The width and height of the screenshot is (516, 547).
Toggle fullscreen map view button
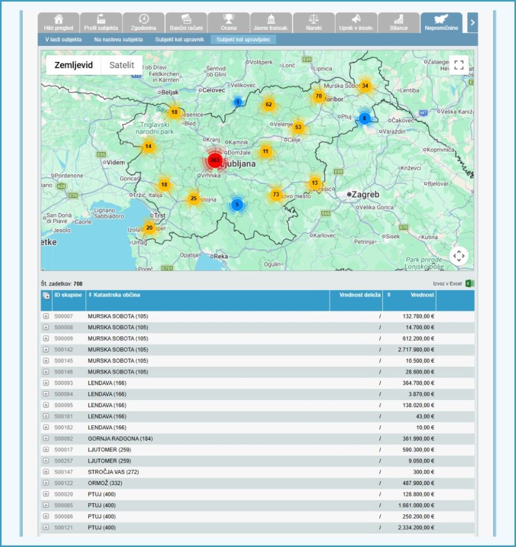click(459, 65)
